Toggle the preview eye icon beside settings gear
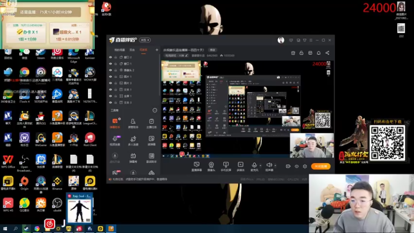This screenshot has height=233, width=414. click(297, 166)
